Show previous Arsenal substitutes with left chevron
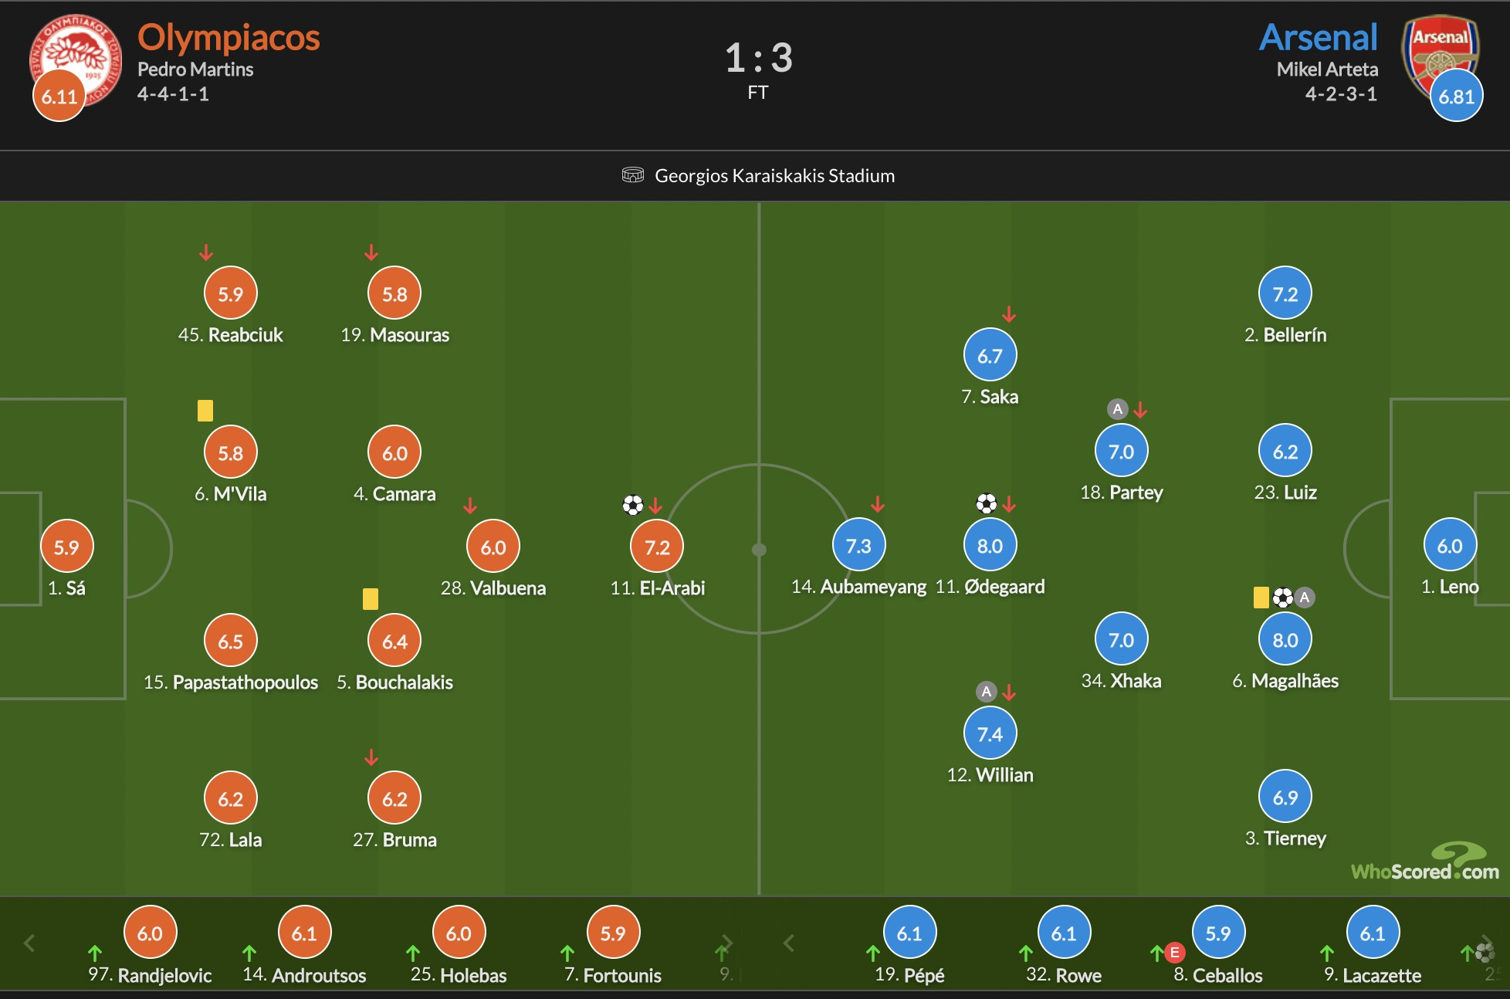This screenshot has width=1510, height=999. click(x=788, y=943)
